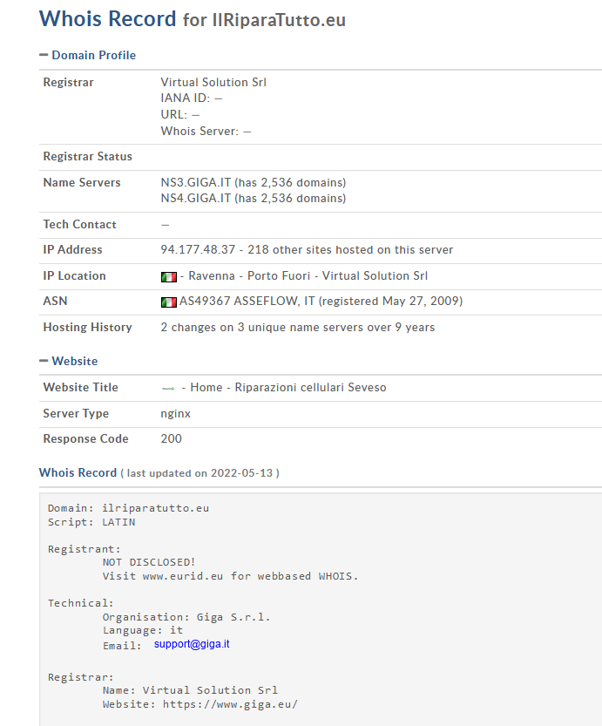602x726 pixels.
Task: Click 'Domain: ilriparatutto.eu' line
Action: click(x=128, y=508)
